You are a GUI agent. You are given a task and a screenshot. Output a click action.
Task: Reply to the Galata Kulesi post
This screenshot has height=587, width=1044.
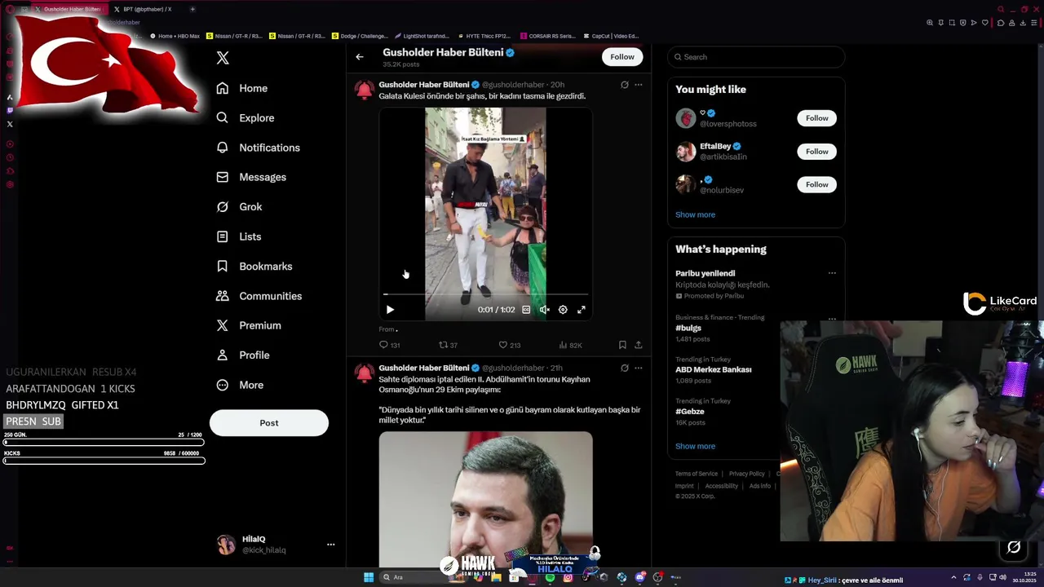point(389,345)
